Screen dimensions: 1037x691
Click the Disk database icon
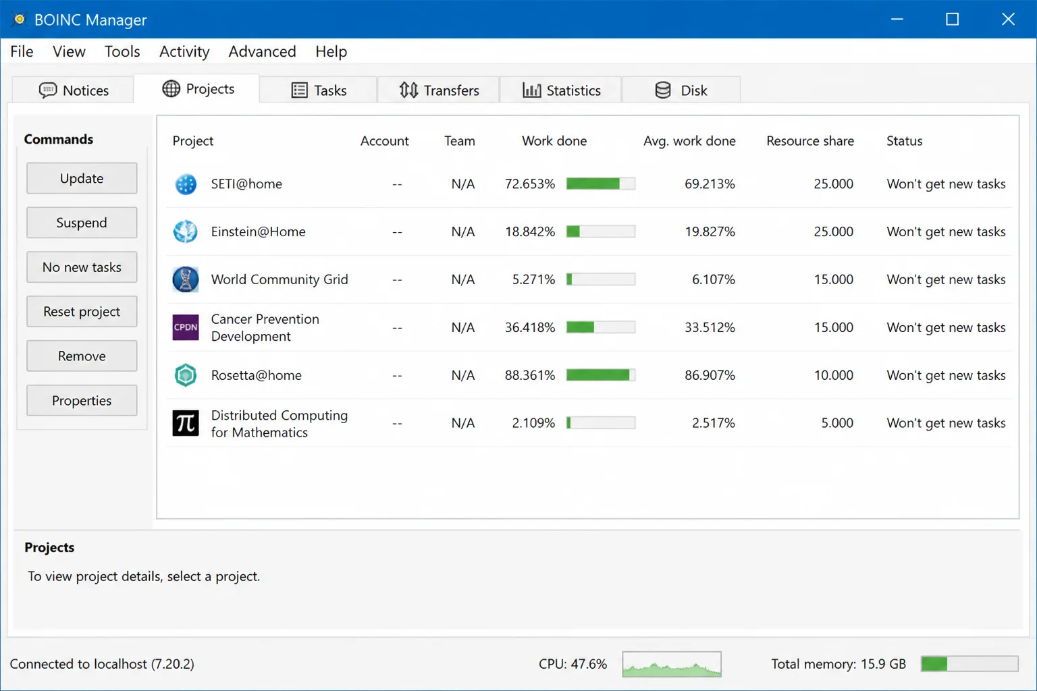pyautogui.click(x=663, y=90)
